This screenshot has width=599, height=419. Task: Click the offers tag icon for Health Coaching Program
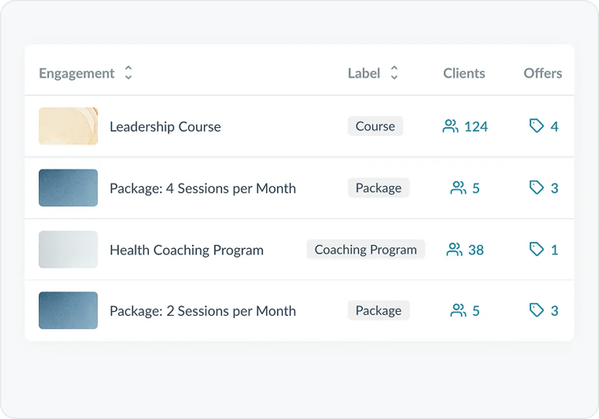(x=537, y=250)
